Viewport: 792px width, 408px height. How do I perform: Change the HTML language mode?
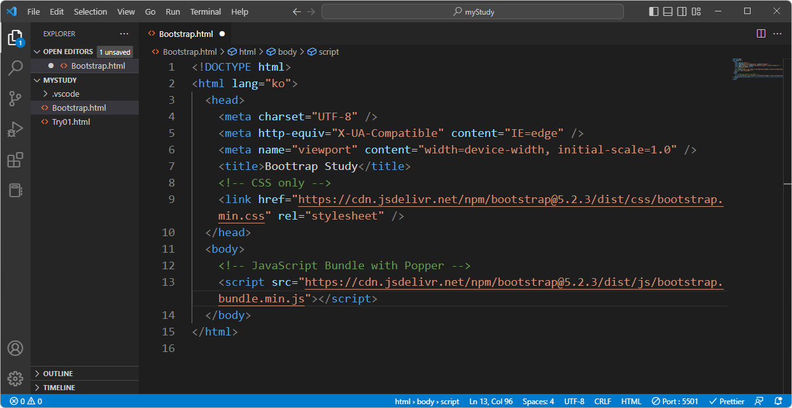pos(632,402)
